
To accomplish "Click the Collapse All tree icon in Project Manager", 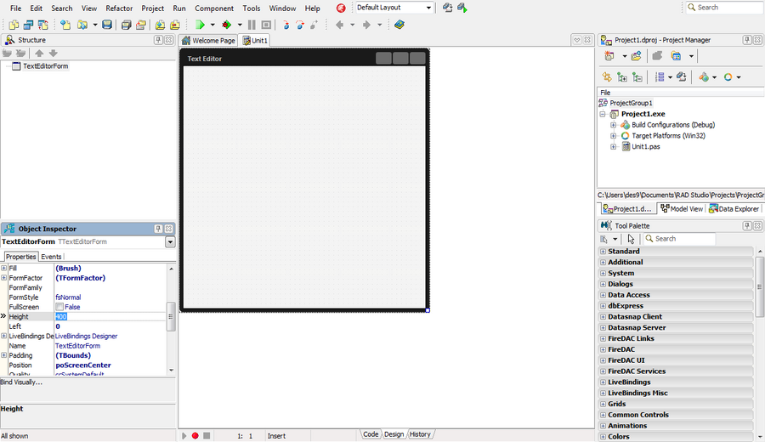I will (x=637, y=77).
